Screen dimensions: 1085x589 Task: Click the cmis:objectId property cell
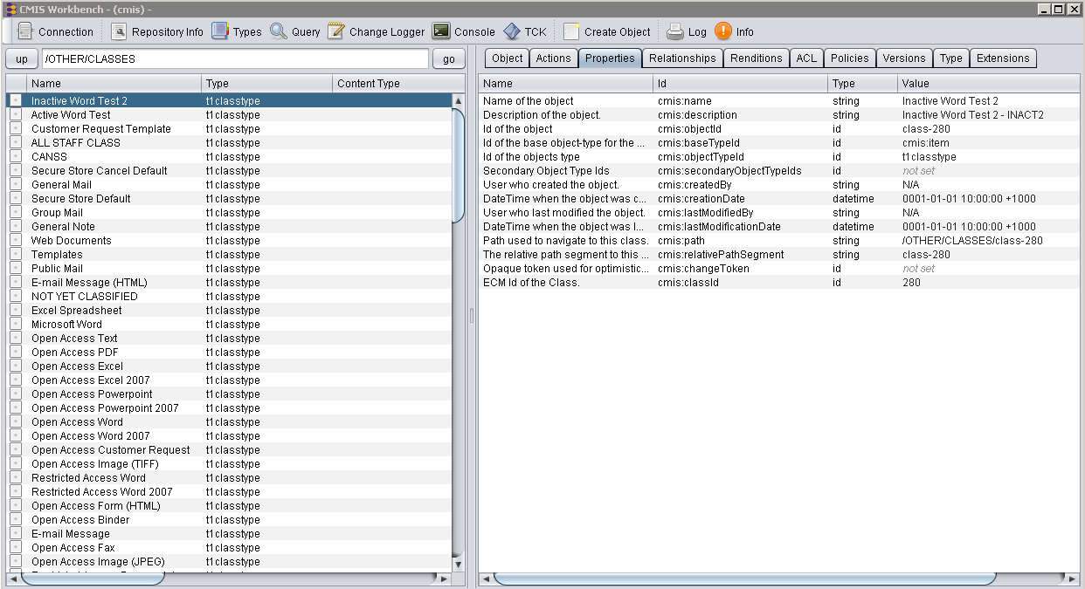[x=741, y=128]
